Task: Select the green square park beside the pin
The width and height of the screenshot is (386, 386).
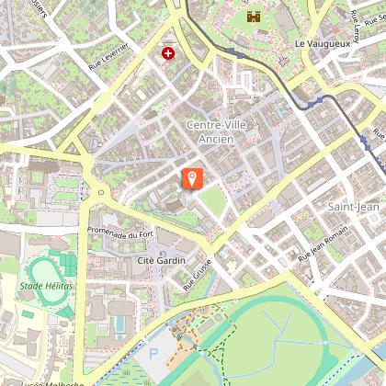Action: [x=213, y=200]
